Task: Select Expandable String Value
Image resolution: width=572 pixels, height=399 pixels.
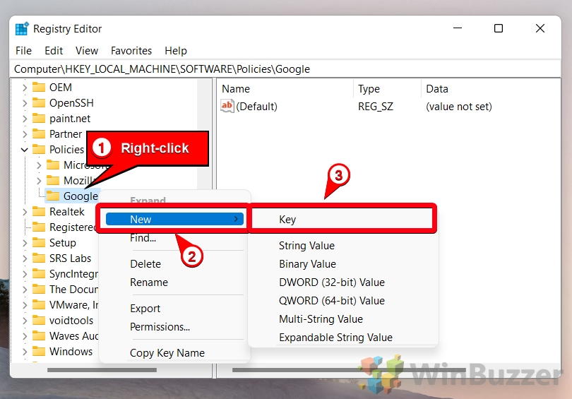Action: pos(335,337)
